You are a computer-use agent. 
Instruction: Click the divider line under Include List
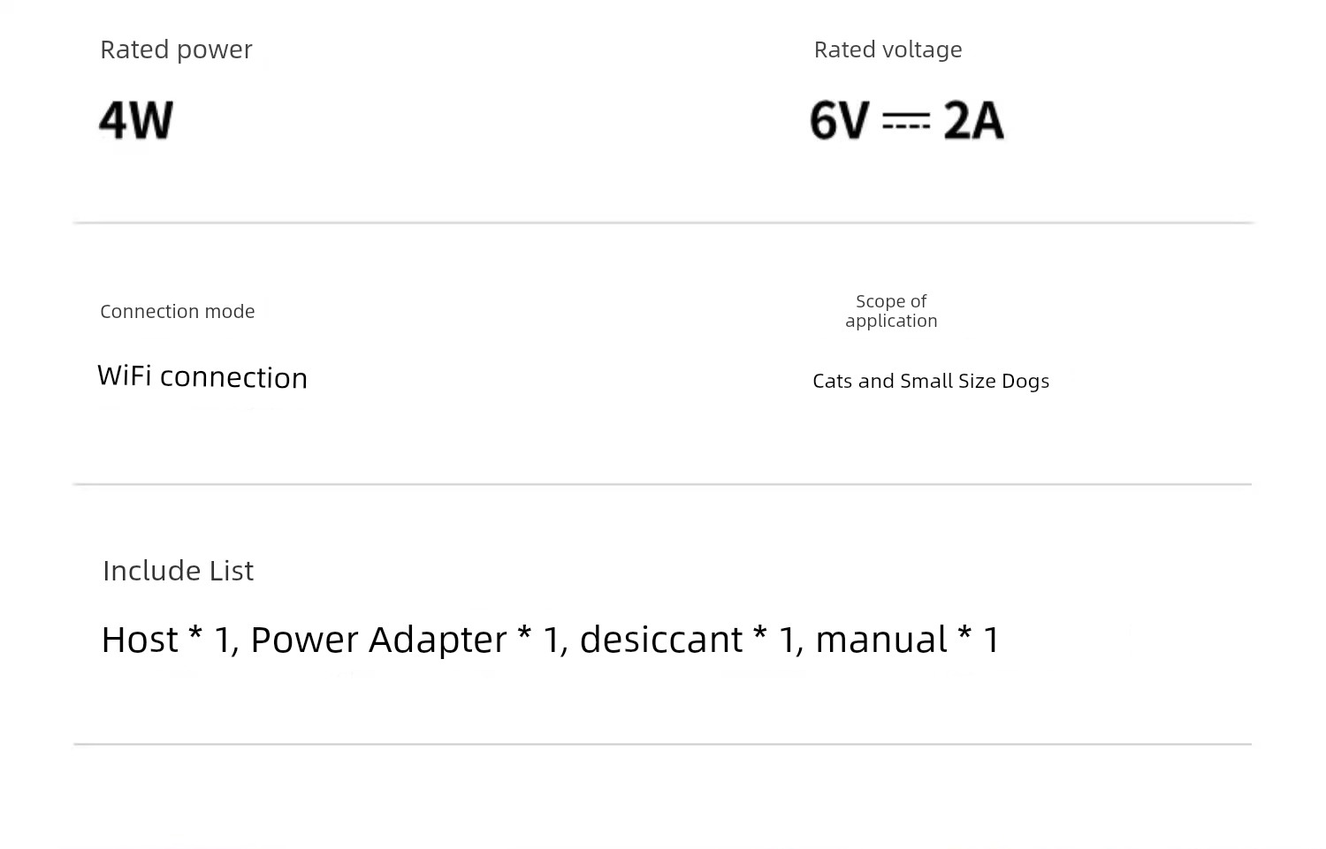663,744
